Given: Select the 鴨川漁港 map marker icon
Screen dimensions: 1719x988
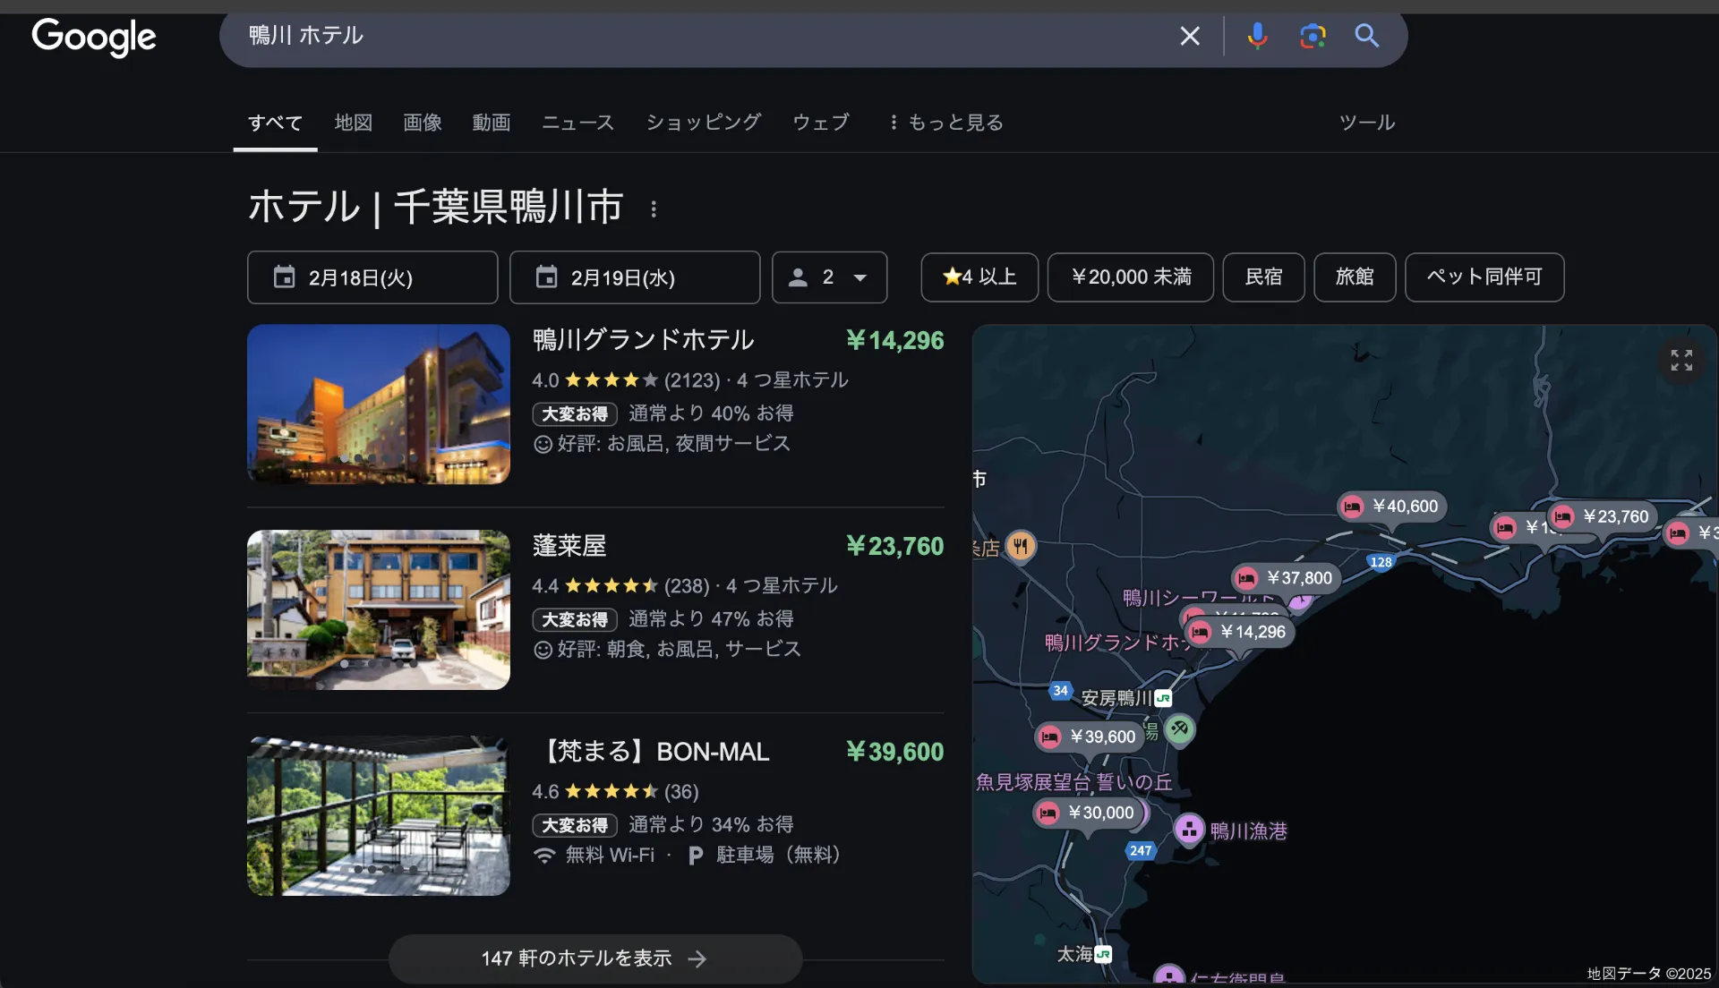Looking at the screenshot, I should point(1189,830).
